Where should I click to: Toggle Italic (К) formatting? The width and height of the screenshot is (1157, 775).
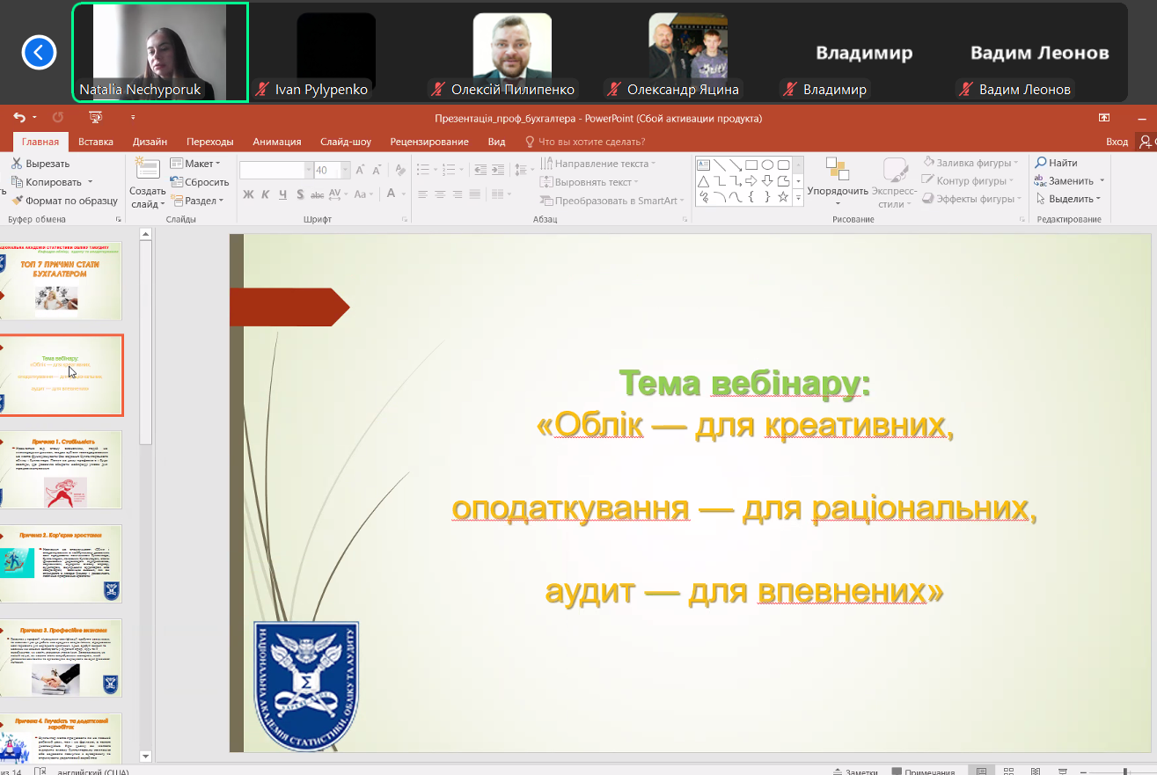pyautogui.click(x=265, y=194)
